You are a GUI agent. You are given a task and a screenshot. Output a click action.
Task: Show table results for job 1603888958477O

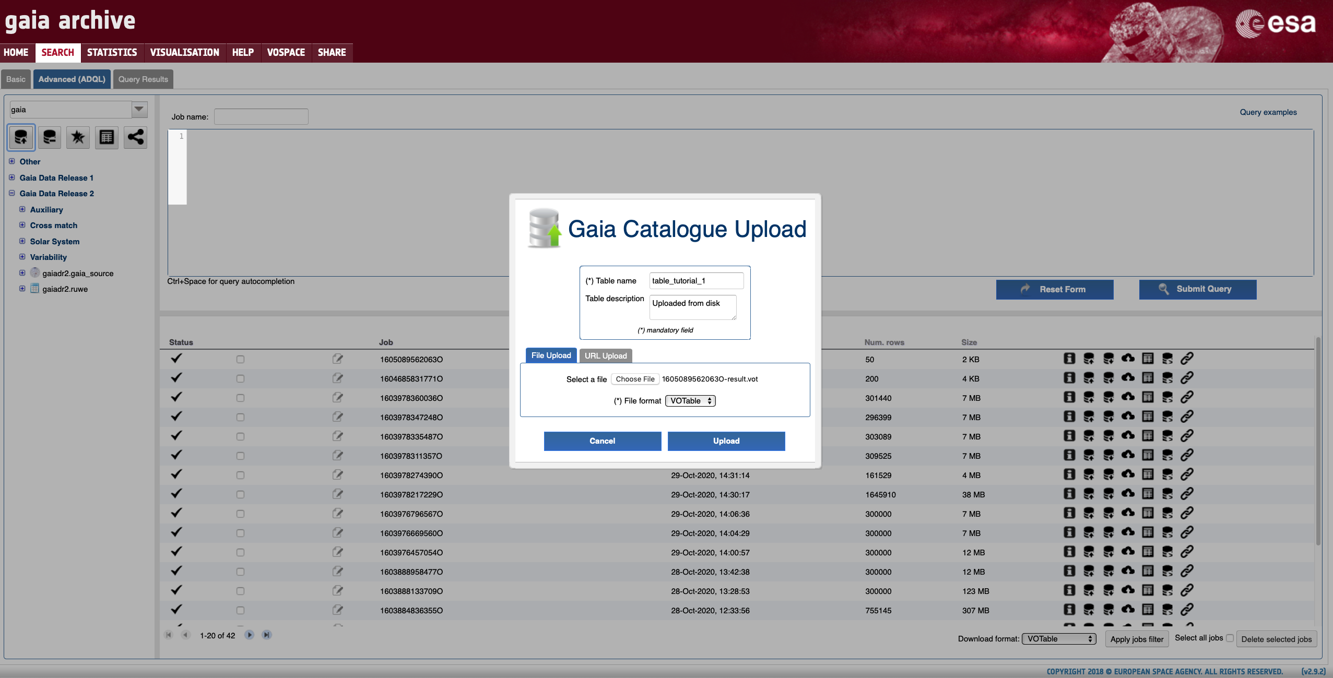click(1148, 571)
